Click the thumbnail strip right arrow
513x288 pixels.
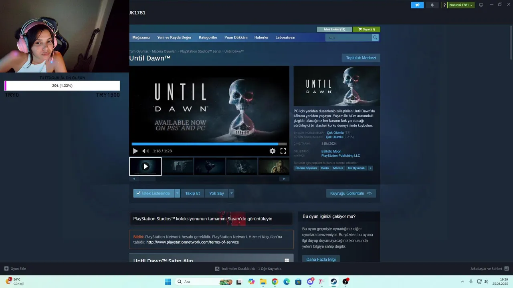pyautogui.click(x=284, y=179)
